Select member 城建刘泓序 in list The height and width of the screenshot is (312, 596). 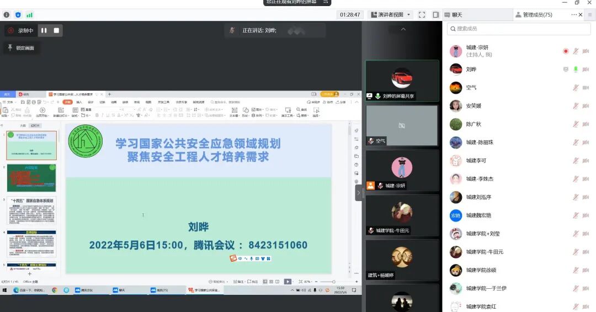pos(519,197)
